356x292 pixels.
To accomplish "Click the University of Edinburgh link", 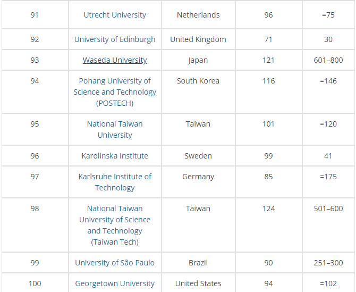I will pos(115,39).
